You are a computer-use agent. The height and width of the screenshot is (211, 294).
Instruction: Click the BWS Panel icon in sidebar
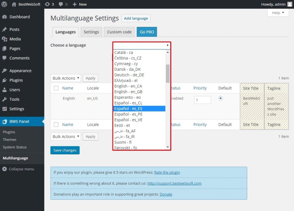pyautogui.click(x=5, y=121)
